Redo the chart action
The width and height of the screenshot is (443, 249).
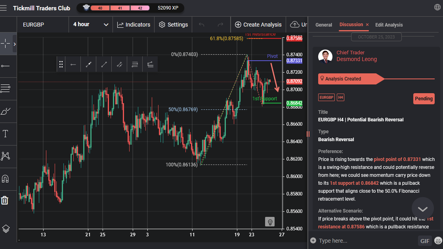coord(220,25)
